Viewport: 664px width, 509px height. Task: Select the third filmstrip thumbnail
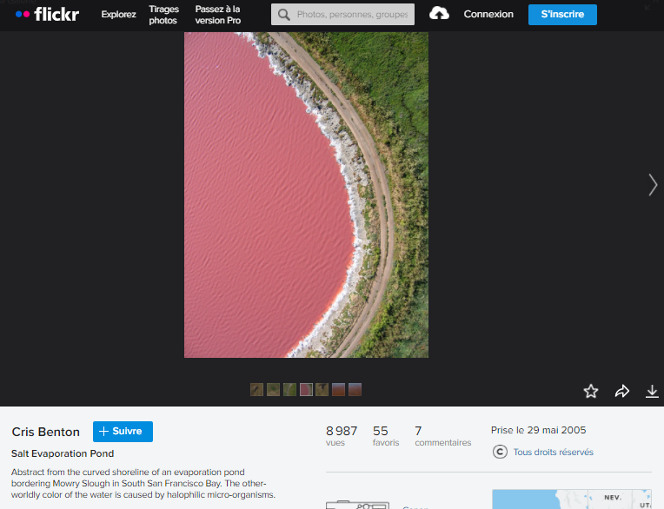coord(289,389)
